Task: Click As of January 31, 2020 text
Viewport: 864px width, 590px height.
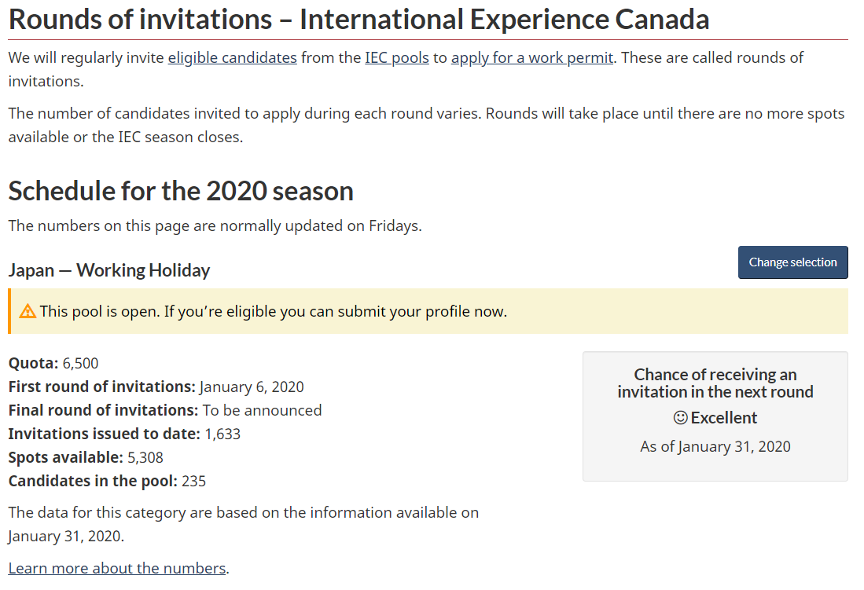Action: point(715,446)
